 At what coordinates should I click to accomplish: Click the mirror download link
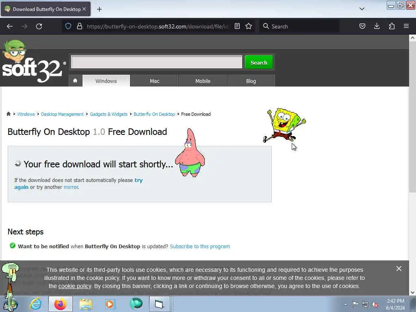tap(71, 187)
